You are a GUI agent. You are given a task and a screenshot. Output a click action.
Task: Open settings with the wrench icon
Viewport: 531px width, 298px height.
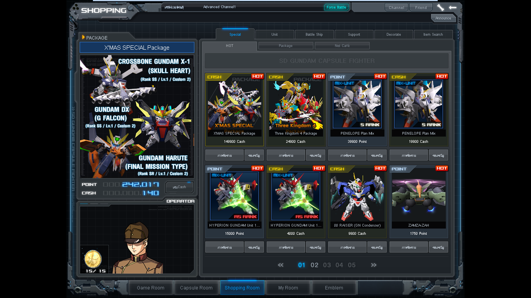440,7
